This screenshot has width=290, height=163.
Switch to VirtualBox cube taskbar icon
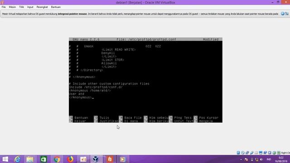(x=96, y=159)
